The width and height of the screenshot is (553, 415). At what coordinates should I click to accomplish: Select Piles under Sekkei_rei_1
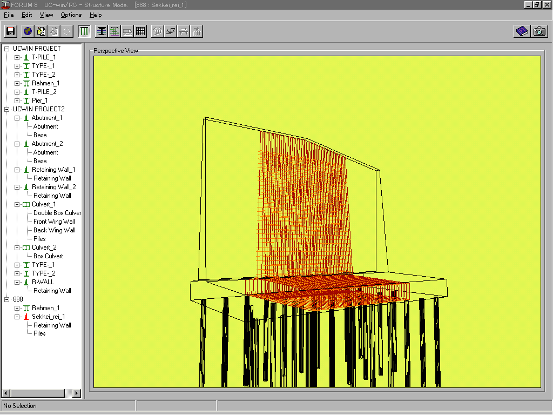[39, 333]
